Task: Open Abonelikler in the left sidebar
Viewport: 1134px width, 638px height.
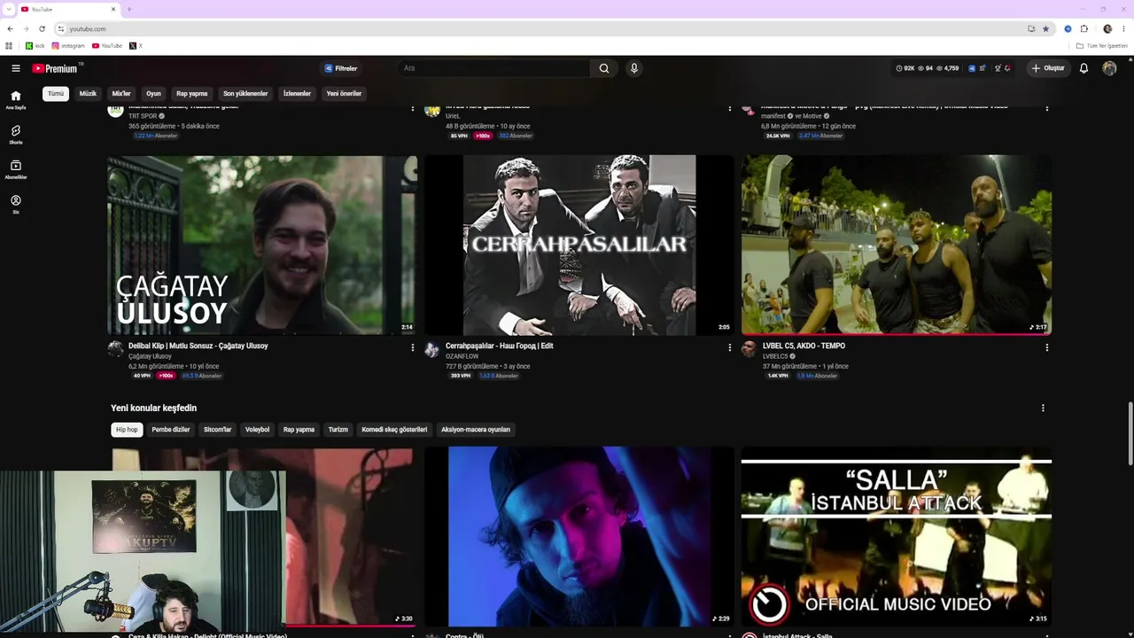Action: coord(16,169)
